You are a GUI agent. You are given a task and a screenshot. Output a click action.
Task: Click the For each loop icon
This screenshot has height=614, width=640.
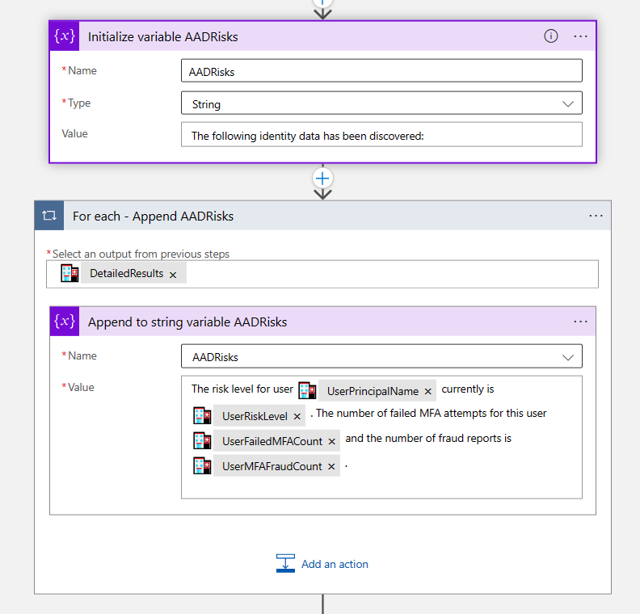pos(49,216)
